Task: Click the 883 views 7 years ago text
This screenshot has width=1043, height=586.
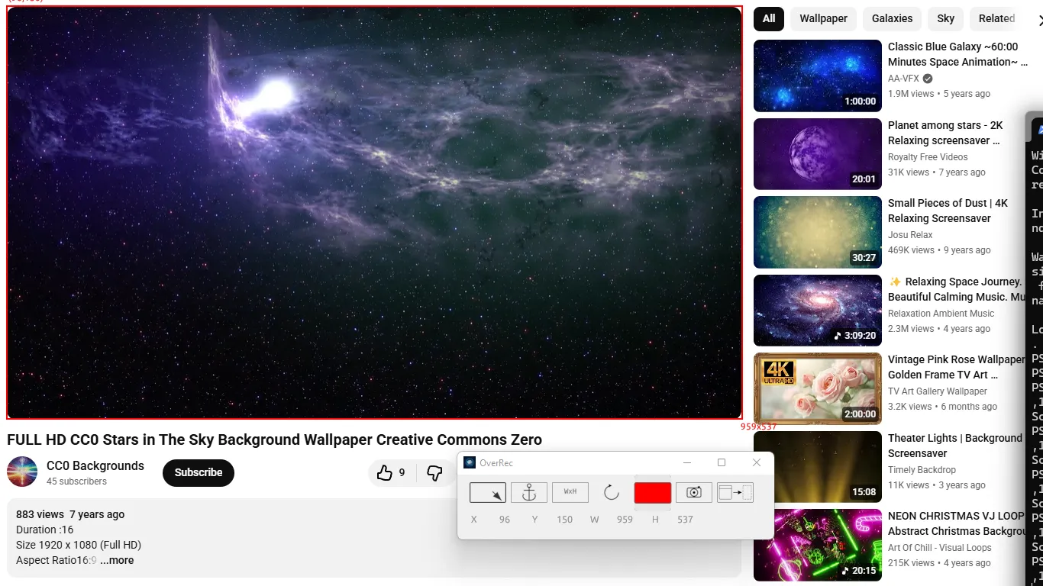Action: (70, 514)
